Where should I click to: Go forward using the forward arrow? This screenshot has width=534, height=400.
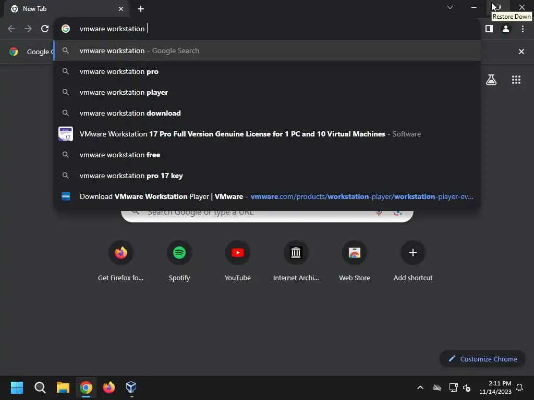coord(28,29)
